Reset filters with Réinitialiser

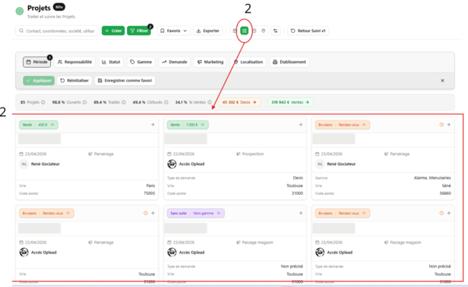click(75, 80)
